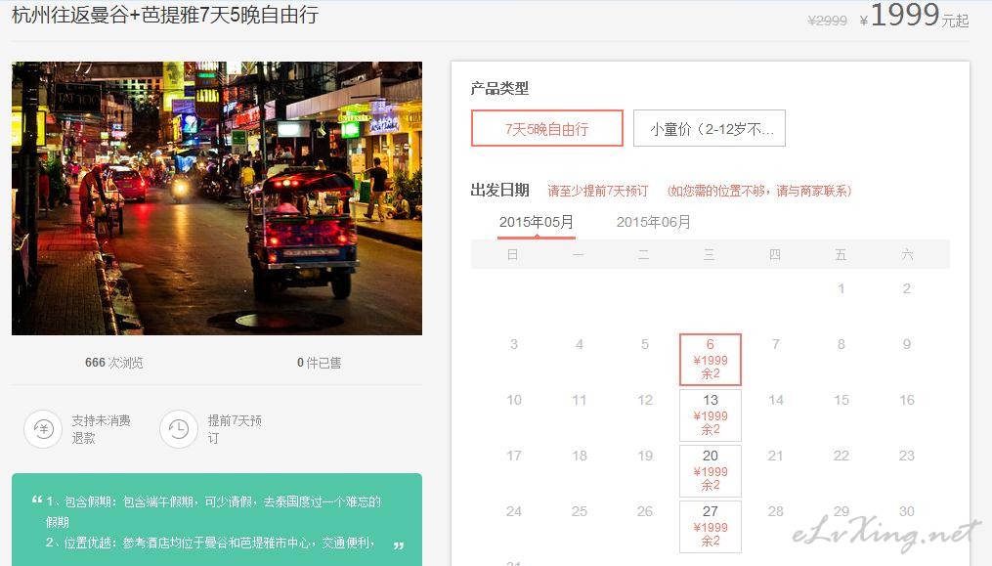Click the 支持未消费退款 label
Screen dimensions: 992x566
(x=102, y=429)
